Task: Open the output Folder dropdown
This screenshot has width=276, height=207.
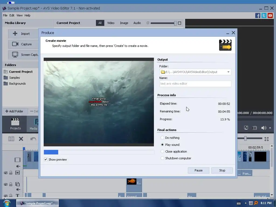Action: tap(228, 72)
